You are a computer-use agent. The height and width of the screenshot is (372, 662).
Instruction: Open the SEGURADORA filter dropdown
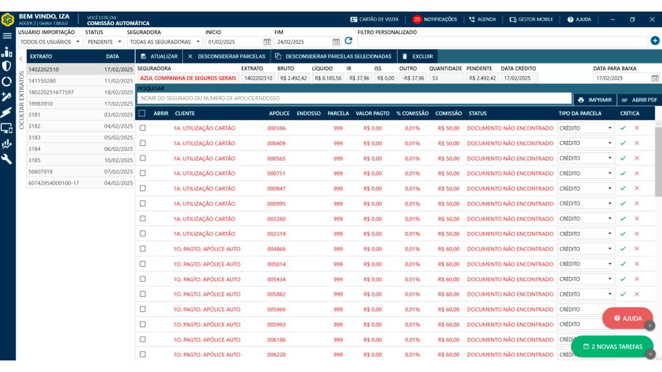coord(165,42)
